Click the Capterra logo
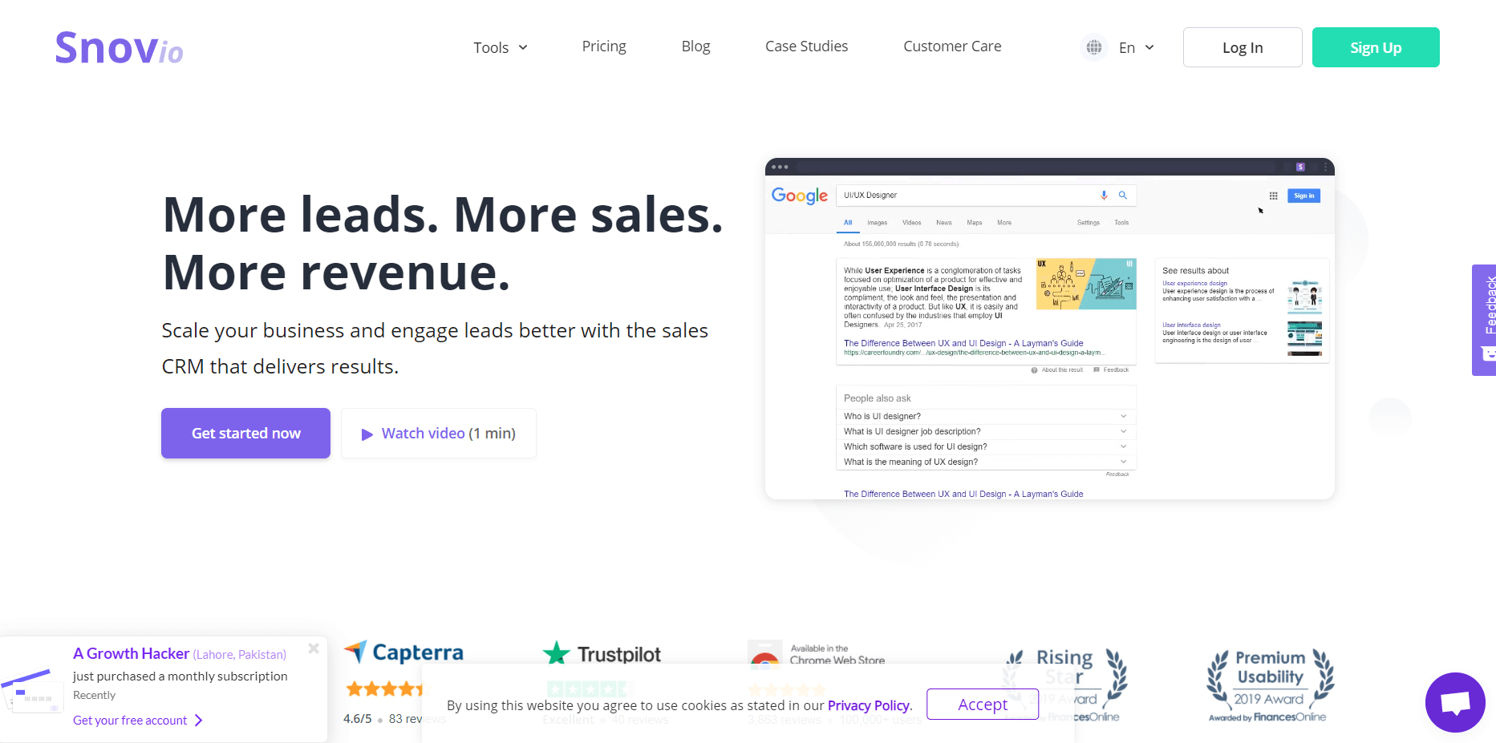 (x=403, y=652)
